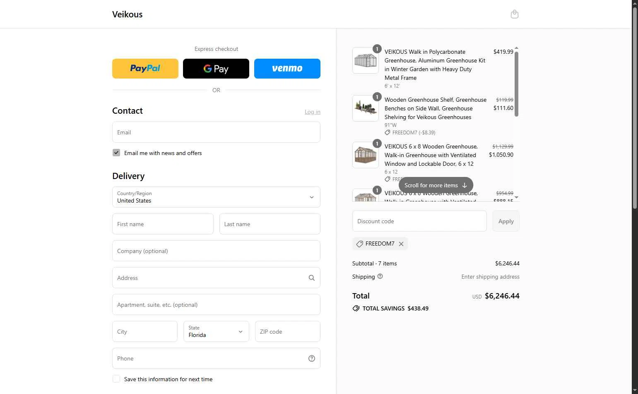The height and width of the screenshot is (394, 638).
Task: Click the Subtotal · 7 items label
Action: point(374,263)
